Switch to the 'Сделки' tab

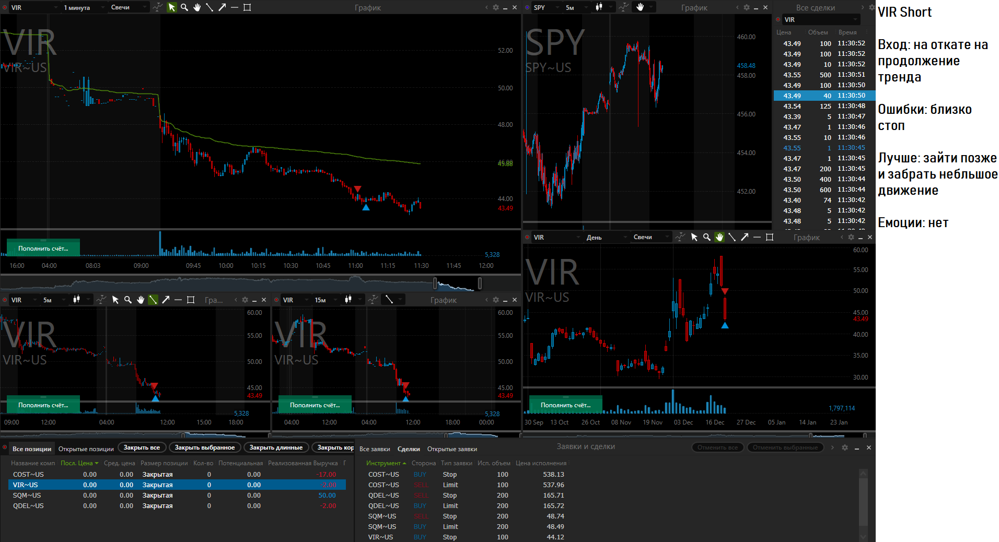pos(409,449)
